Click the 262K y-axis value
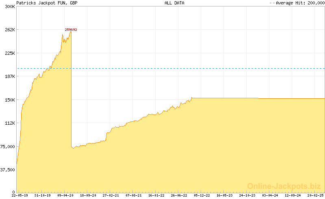 click(x=10, y=30)
